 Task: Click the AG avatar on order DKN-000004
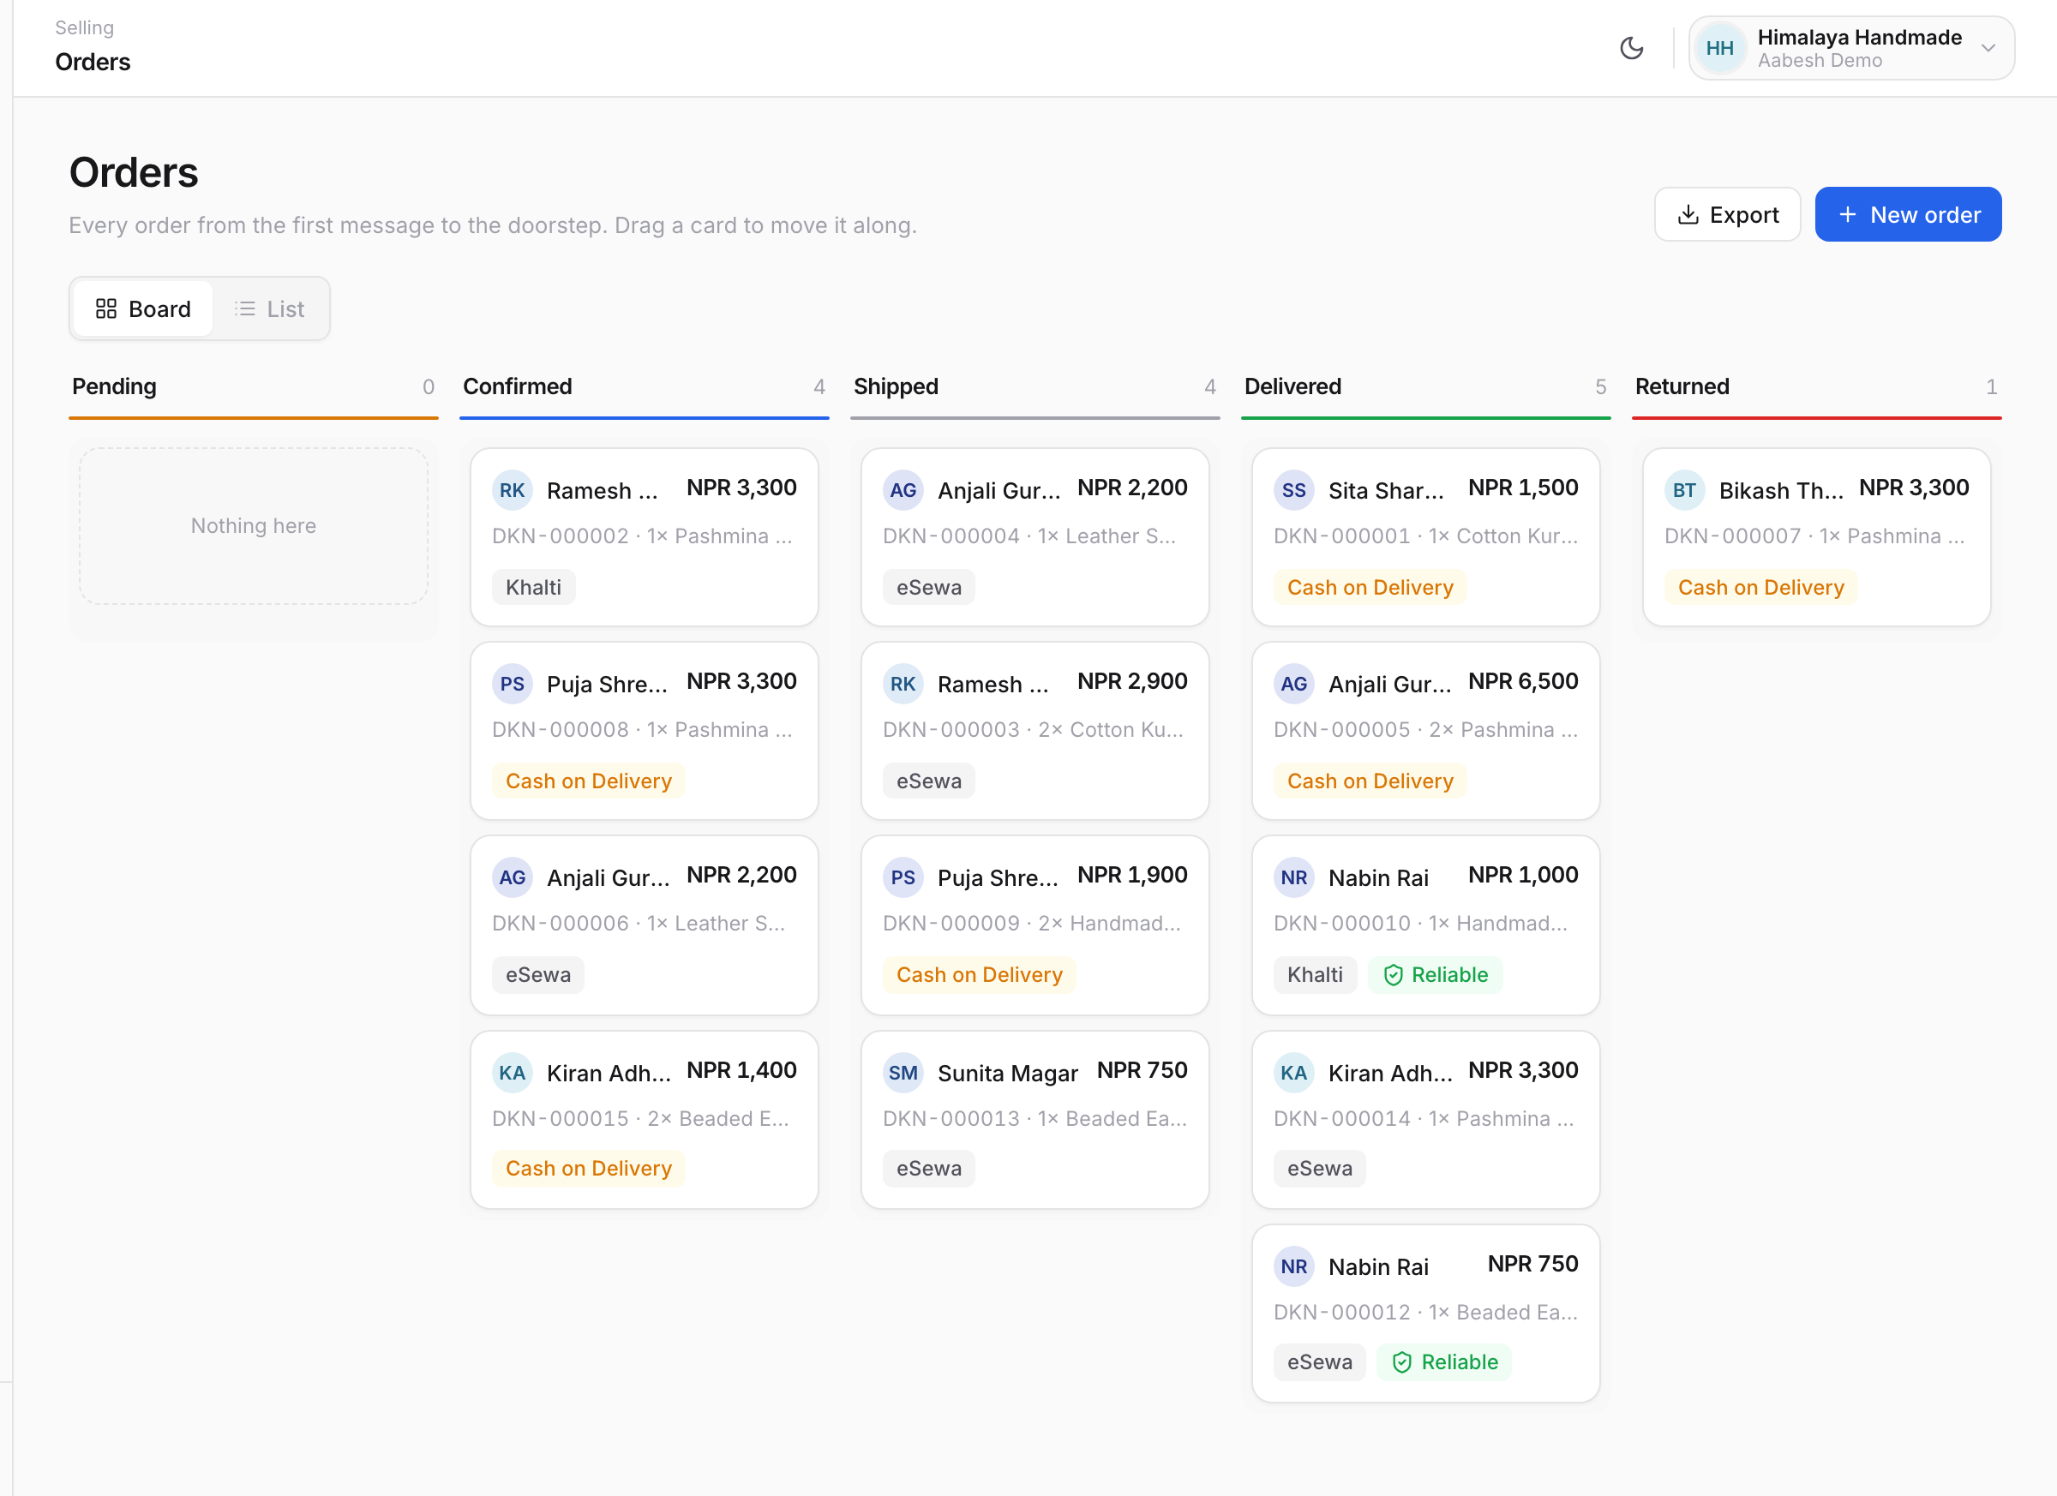[x=903, y=490]
